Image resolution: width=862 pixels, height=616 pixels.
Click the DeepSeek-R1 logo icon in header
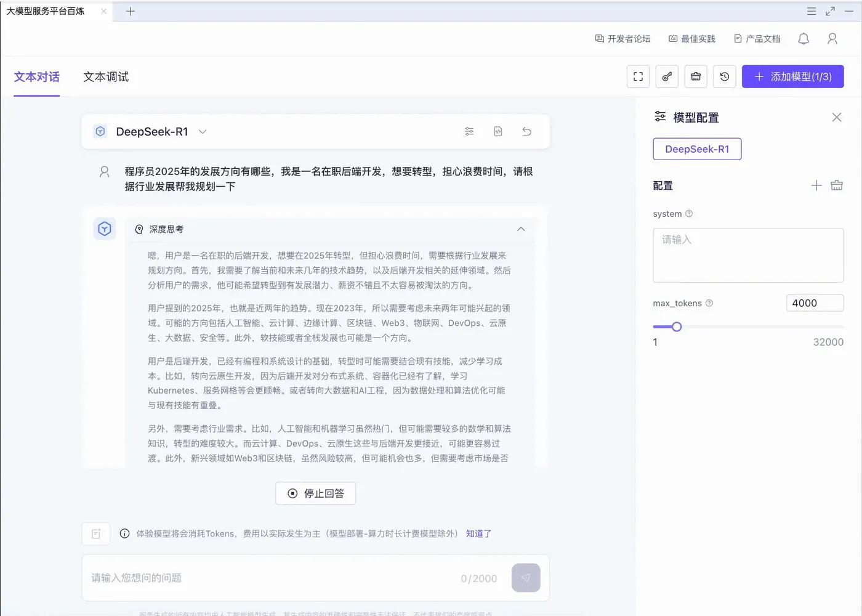pyautogui.click(x=100, y=131)
